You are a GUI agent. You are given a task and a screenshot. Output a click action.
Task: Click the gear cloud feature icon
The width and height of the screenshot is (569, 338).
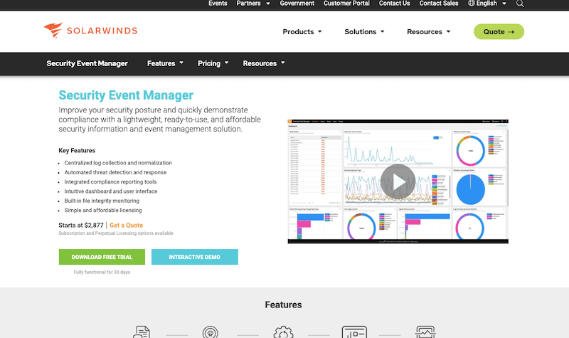click(x=283, y=332)
